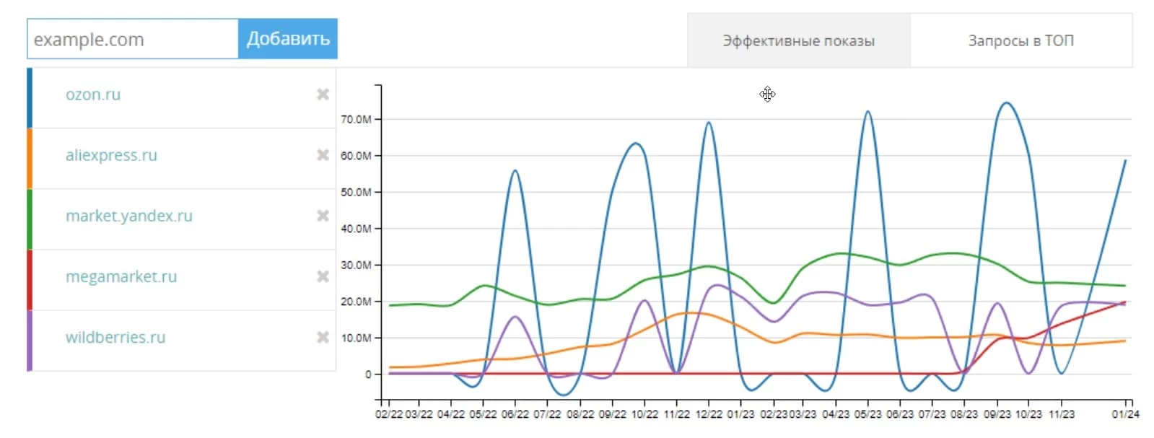Open the ozon.ru domain link

93,95
